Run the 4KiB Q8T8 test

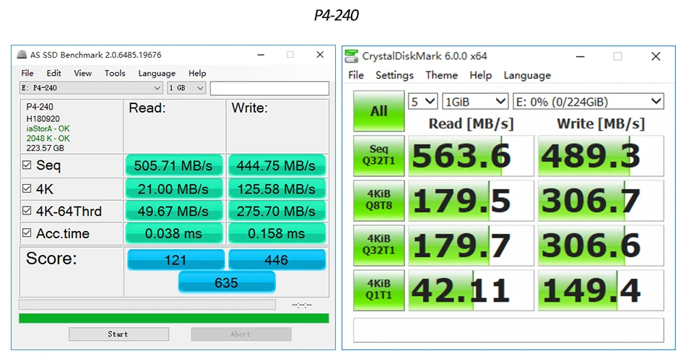379,201
